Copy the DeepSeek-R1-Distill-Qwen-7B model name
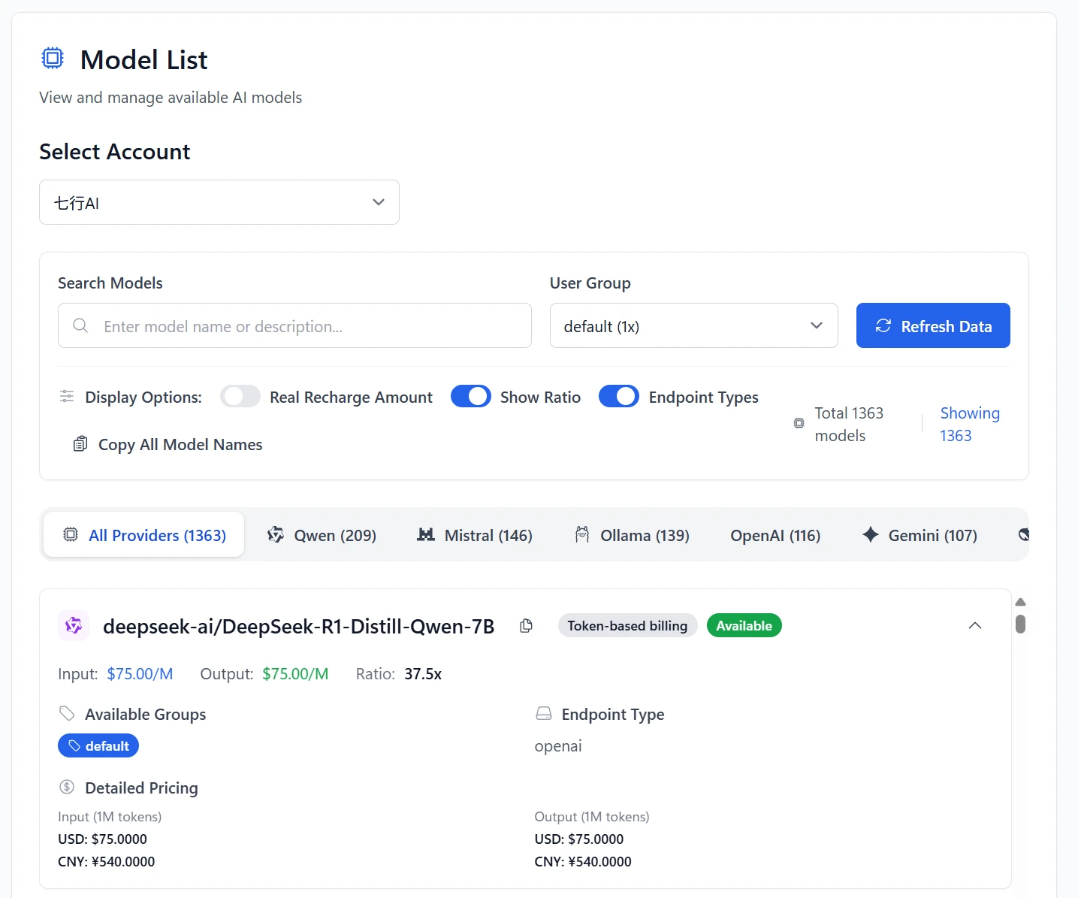This screenshot has width=1078, height=898. click(x=527, y=625)
